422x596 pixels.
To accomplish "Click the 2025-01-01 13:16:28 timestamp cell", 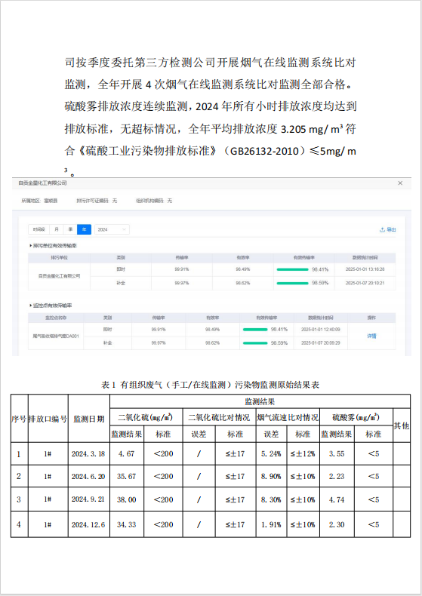I will pos(365,269).
